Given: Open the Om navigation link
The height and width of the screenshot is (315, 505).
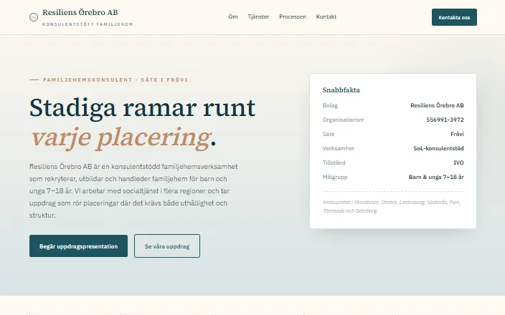Looking at the screenshot, I should [x=233, y=16].
